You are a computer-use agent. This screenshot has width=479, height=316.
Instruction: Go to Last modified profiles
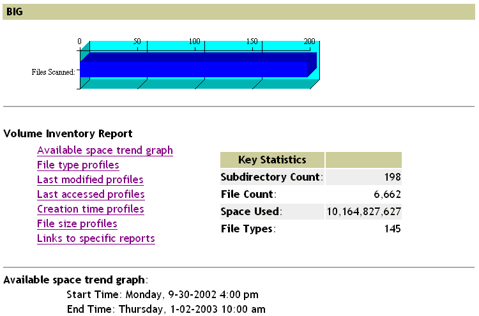pos(90,180)
